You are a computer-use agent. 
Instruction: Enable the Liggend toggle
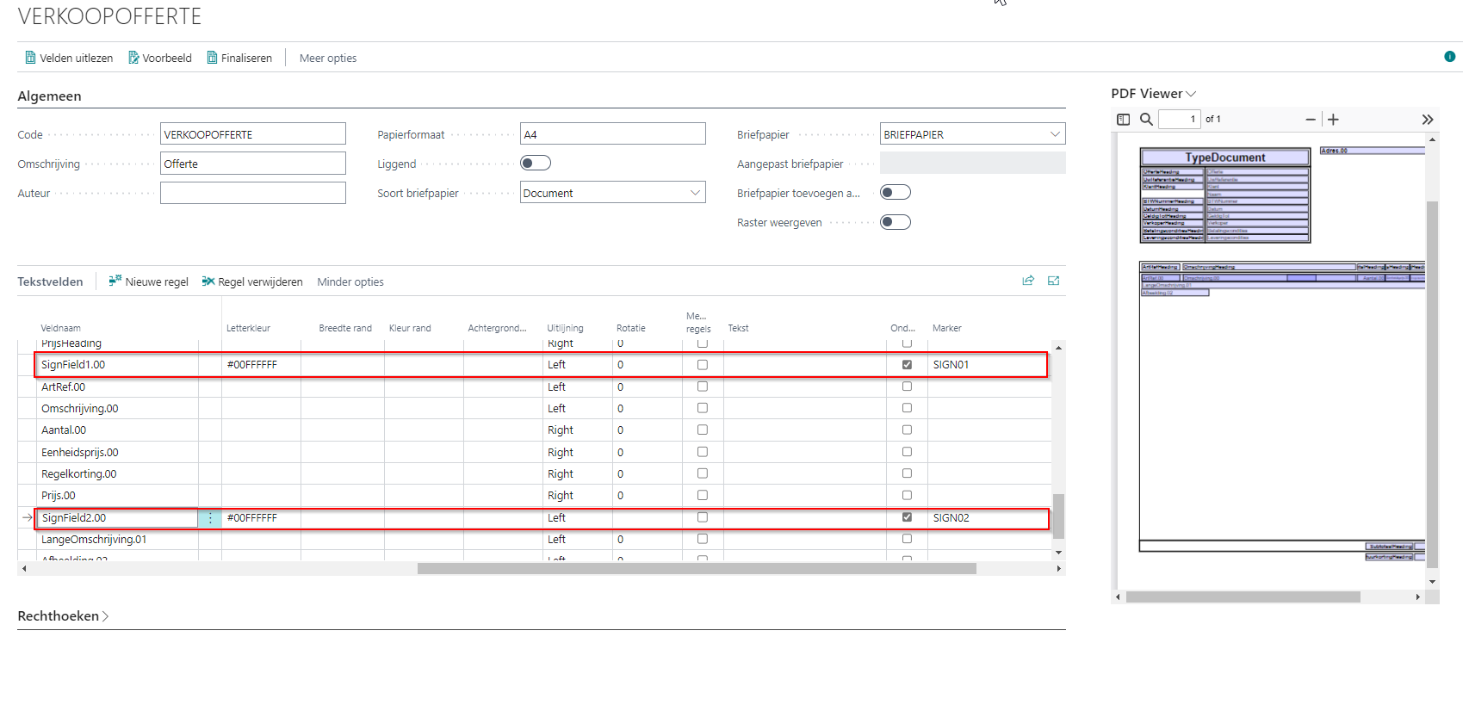point(536,164)
